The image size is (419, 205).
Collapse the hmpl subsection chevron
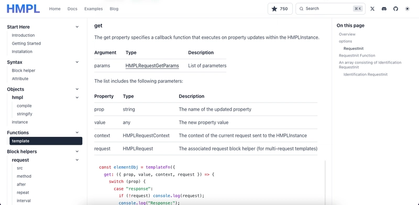(x=77, y=98)
